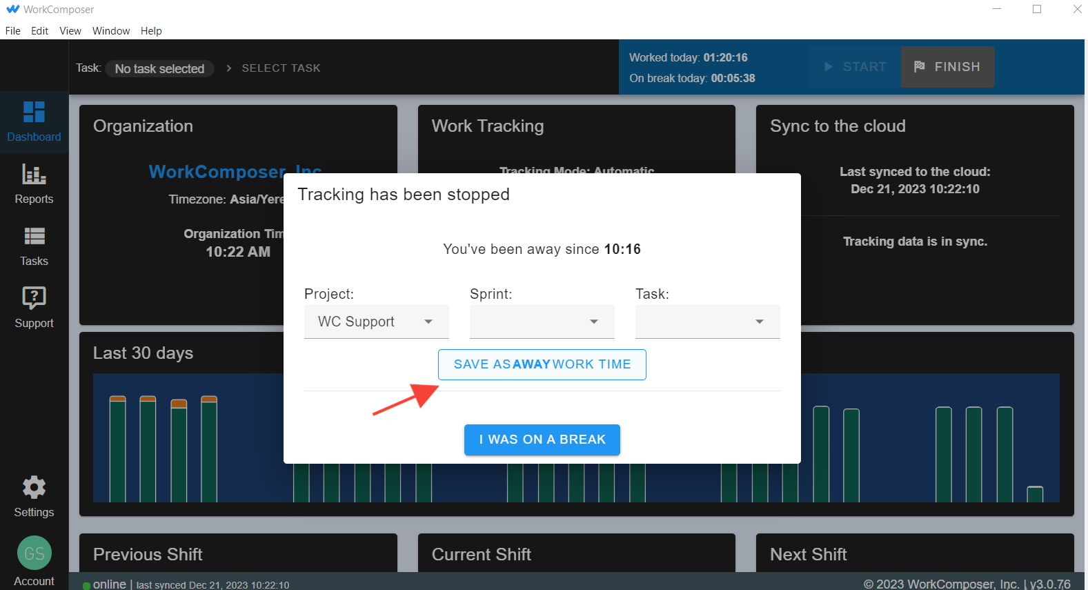Expand the Sprint dropdown
Screen dimensions: 1088x590
click(x=542, y=322)
